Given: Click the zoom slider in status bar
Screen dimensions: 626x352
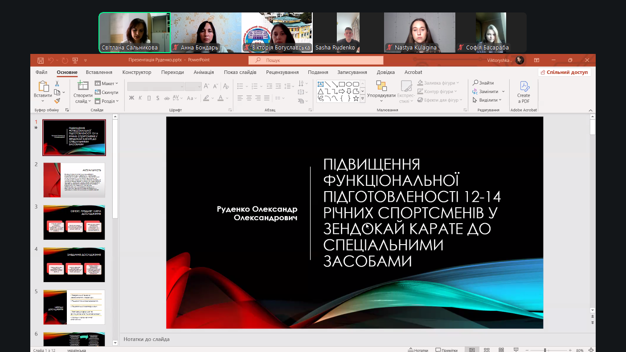Looking at the screenshot, I should tap(548, 350).
